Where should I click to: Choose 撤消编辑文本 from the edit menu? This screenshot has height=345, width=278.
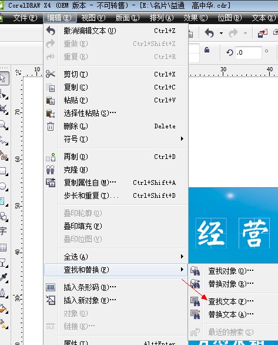pos(116,31)
